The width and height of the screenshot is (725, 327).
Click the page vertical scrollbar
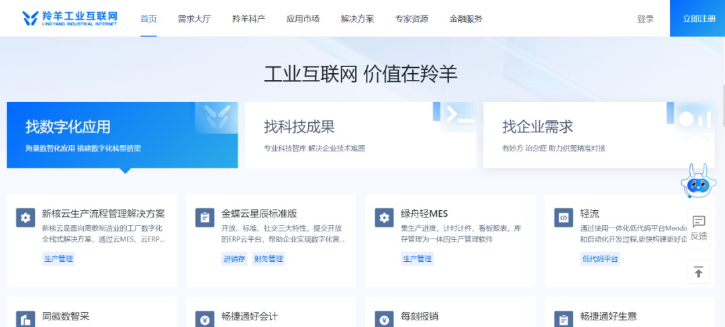pyautogui.click(x=723, y=106)
